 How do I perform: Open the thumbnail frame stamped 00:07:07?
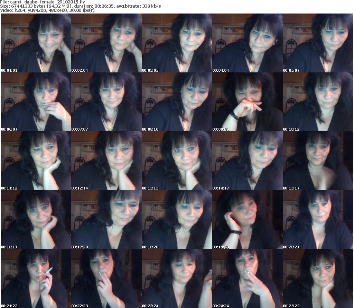pos(106,102)
